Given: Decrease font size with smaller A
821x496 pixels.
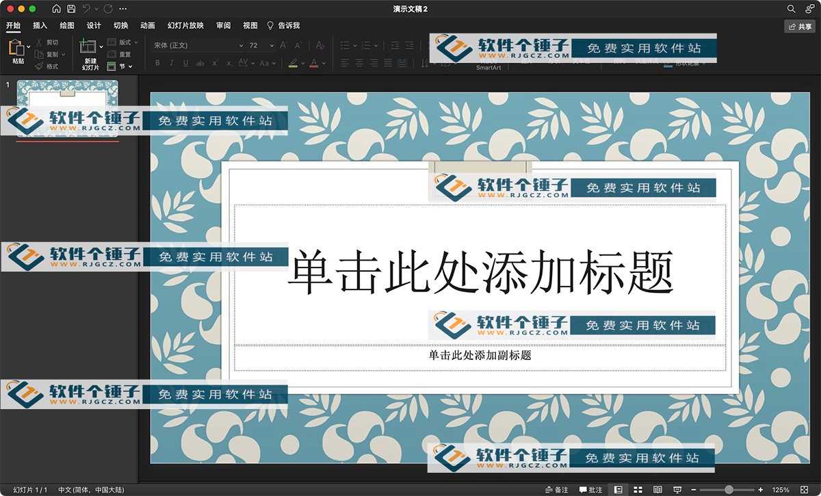Looking at the screenshot, I should tap(298, 45).
